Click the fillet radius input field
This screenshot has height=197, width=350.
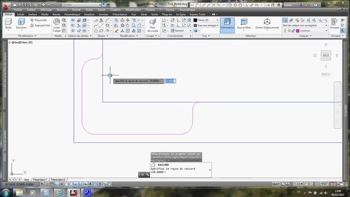[170, 81]
